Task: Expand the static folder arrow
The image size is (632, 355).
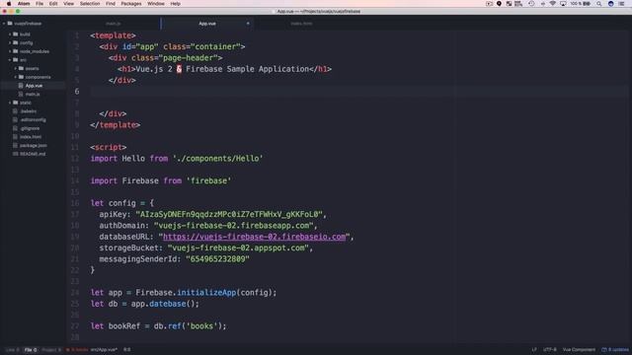Action: point(10,103)
